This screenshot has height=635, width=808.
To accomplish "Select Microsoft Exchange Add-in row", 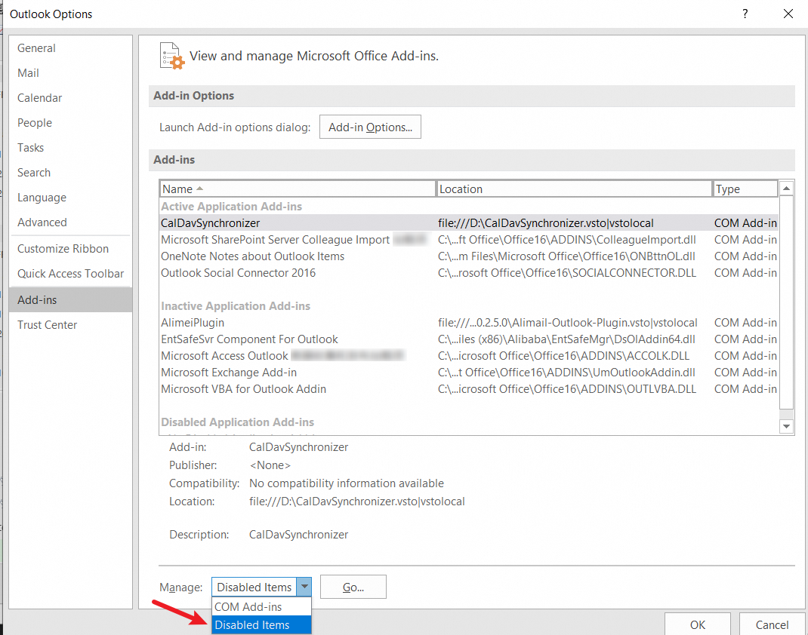I will click(469, 373).
